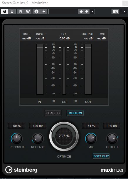Select the MODERN mode button
This screenshot has height=179, width=128.
75,113
